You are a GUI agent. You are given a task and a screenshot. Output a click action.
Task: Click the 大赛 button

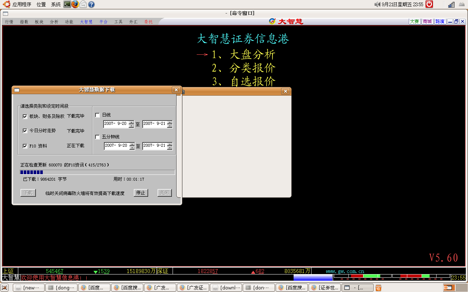click(x=415, y=22)
